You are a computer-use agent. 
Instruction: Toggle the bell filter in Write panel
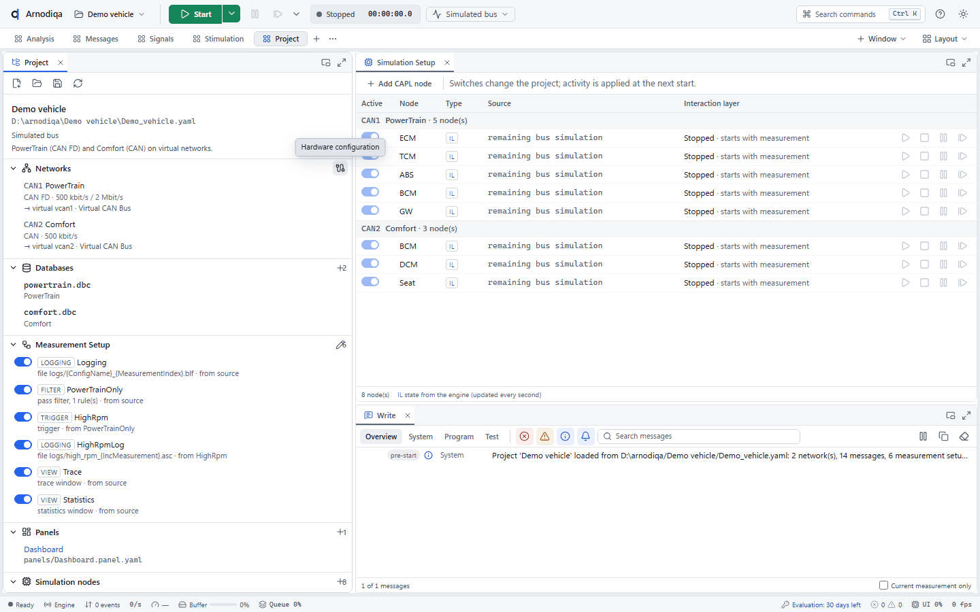tap(585, 437)
